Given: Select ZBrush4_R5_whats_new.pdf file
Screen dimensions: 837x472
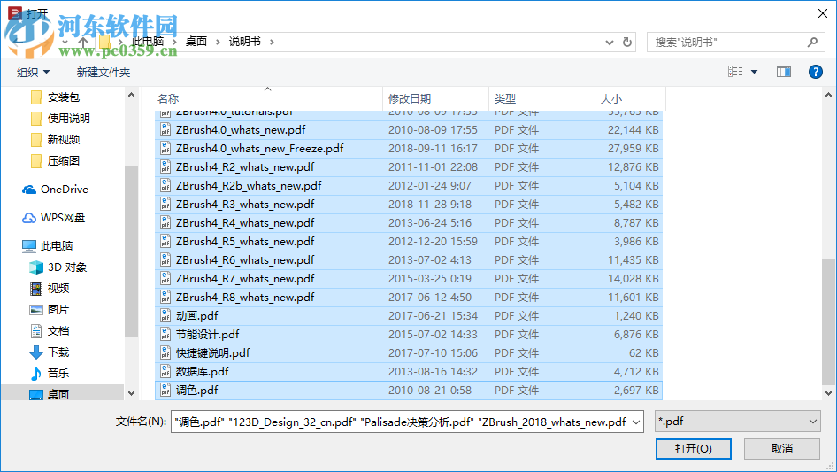Looking at the screenshot, I should pos(409,242).
